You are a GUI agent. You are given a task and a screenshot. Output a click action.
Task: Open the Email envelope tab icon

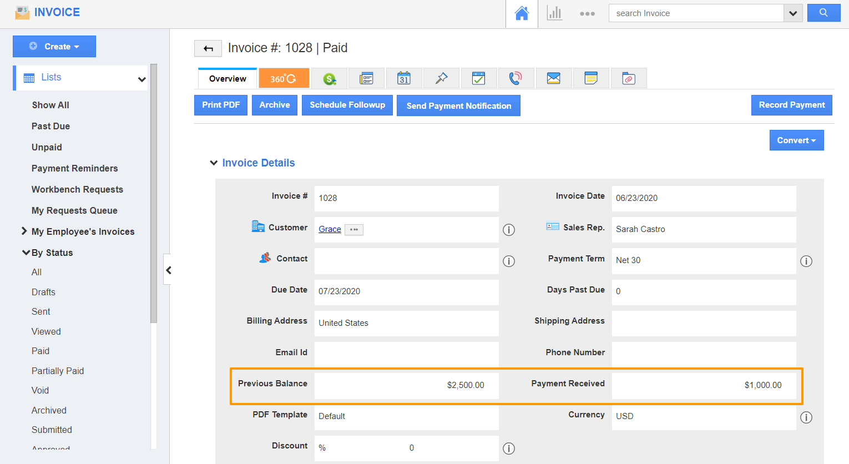(554, 78)
